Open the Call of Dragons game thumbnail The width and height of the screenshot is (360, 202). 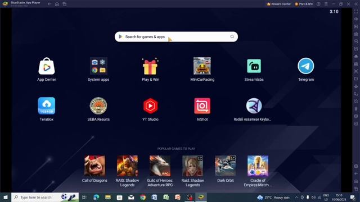[x=94, y=166]
